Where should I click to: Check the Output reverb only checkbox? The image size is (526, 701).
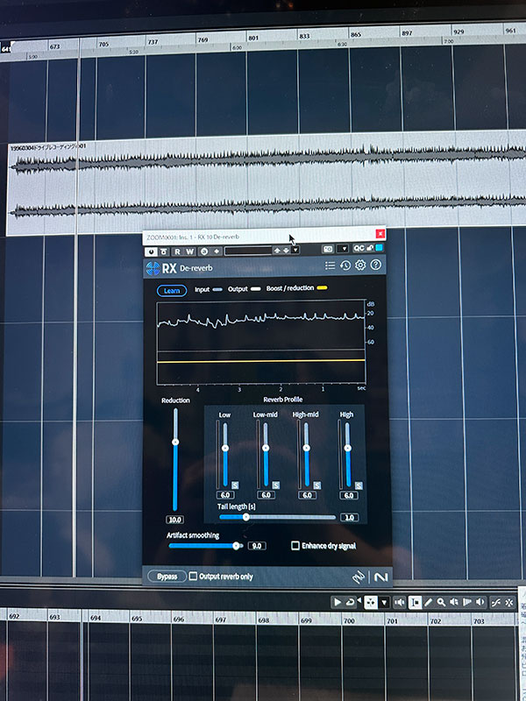193,577
